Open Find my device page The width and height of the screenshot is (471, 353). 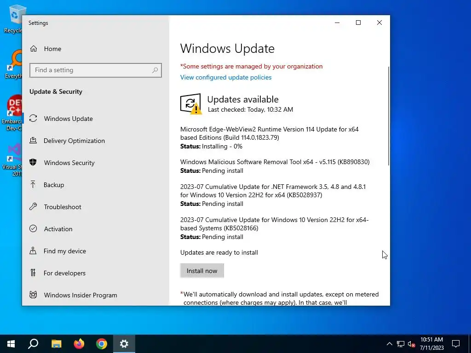click(96, 251)
